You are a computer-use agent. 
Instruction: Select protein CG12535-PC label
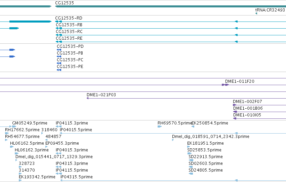click(x=70, y=60)
